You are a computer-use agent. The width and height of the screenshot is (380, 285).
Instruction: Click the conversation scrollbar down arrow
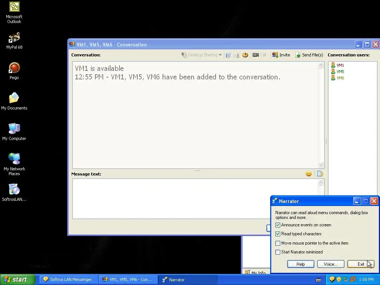[321, 165]
